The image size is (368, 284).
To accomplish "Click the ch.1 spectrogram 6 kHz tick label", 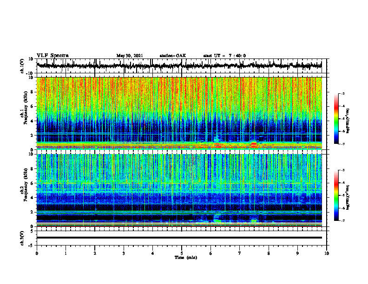I will [x=32, y=107].
